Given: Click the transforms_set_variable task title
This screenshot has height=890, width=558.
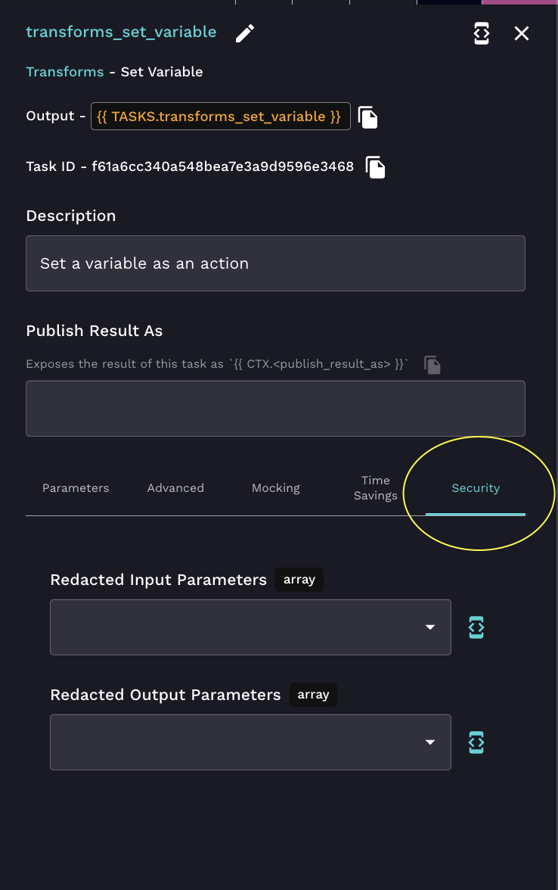Looking at the screenshot, I should (x=121, y=32).
